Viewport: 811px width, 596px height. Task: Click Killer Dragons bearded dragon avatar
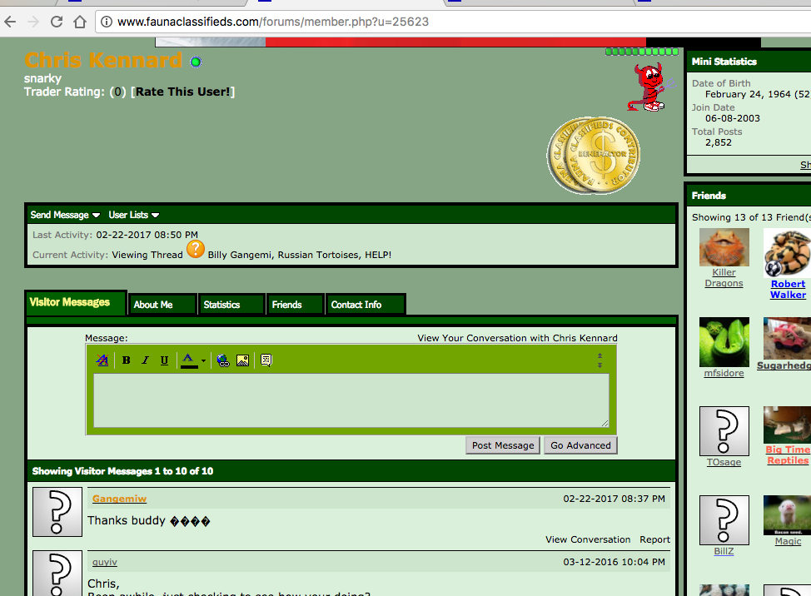click(x=724, y=247)
